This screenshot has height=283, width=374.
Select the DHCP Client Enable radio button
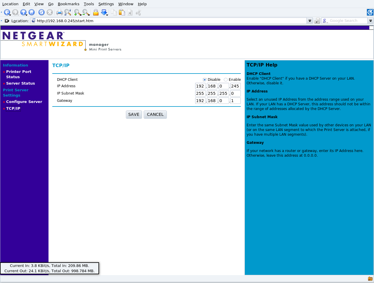(x=226, y=80)
